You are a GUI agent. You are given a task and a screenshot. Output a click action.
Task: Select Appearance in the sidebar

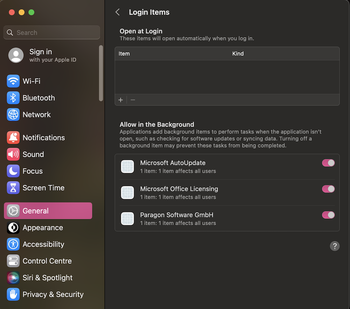(x=48, y=228)
